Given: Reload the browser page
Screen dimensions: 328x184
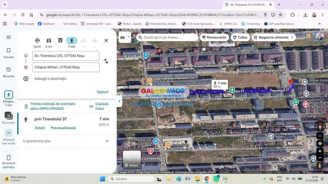Looking at the screenshot, I should [23, 15].
